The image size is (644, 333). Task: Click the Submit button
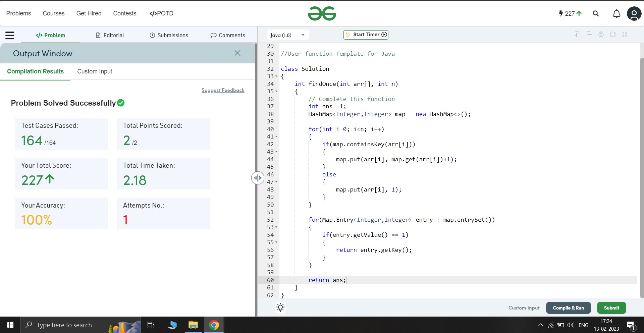pyautogui.click(x=611, y=308)
